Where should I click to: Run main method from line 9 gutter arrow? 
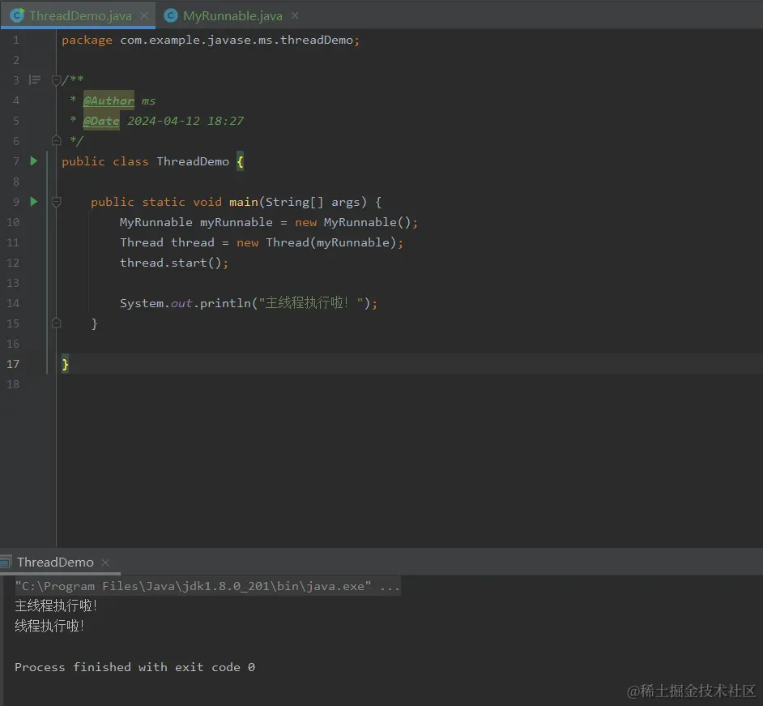pyautogui.click(x=33, y=201)
